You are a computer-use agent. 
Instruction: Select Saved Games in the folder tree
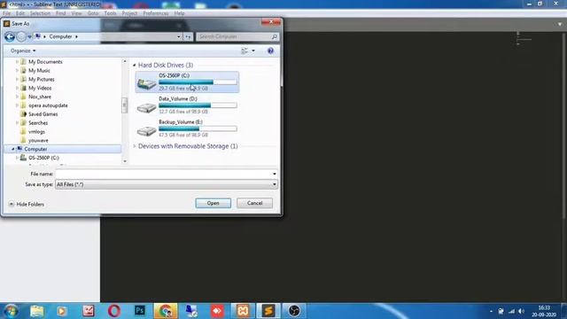click(x=43, y=114)
